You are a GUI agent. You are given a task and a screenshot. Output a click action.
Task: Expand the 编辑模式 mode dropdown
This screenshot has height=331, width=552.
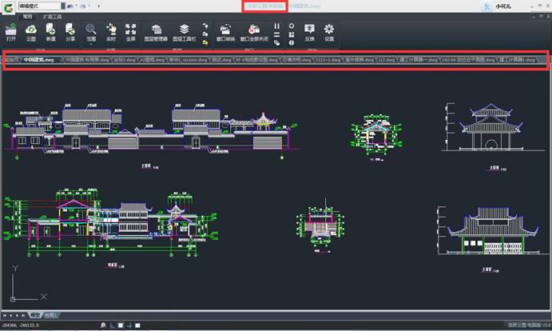(x=61, y=6)
